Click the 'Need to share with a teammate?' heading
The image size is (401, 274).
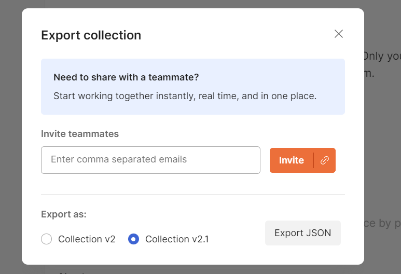tap(126, 77)
